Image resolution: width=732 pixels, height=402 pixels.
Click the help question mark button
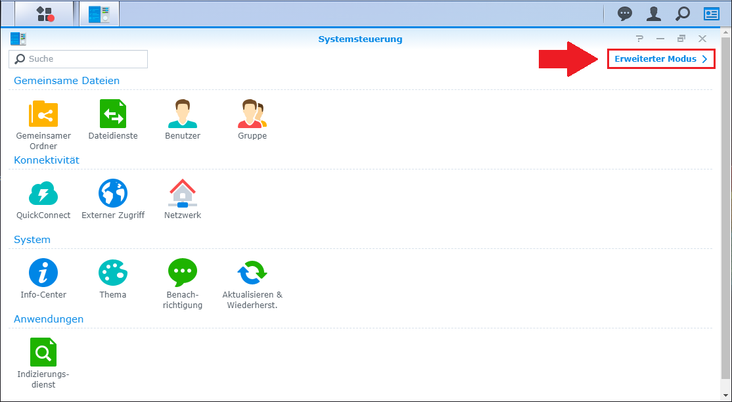(x=639, y=39)
